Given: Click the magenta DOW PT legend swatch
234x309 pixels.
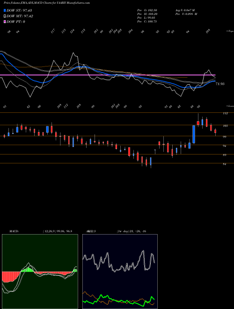Looking at the screenshot, I should click(x=5, y=22).
